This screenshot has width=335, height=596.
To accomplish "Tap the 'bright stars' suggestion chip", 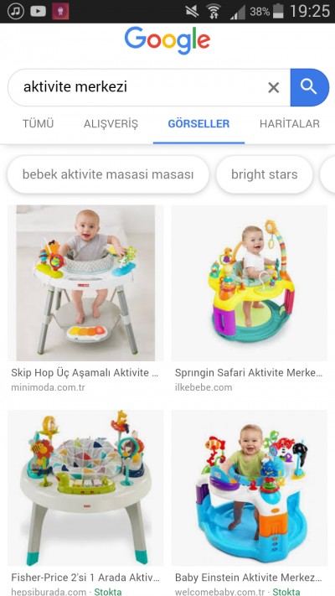I will pos(265,174).
